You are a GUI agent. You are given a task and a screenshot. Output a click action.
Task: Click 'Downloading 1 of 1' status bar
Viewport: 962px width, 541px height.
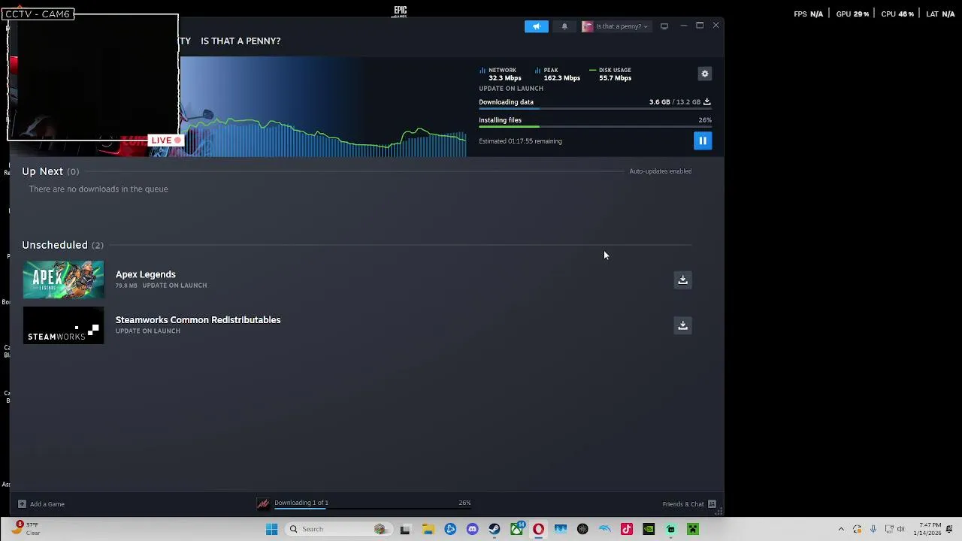372,503
